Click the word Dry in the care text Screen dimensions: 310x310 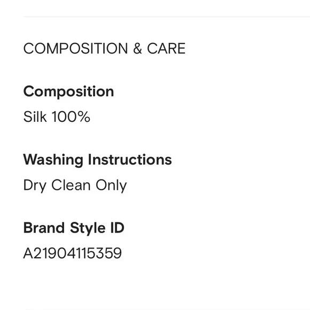[35, 185]
